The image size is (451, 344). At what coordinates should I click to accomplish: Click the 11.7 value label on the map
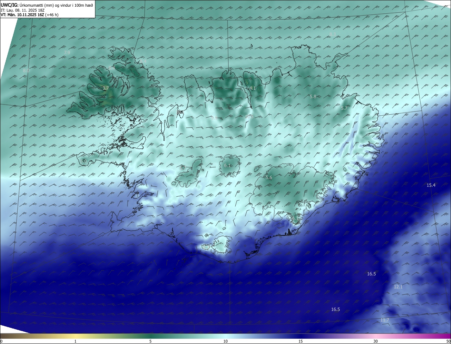[x=385, y=320]
